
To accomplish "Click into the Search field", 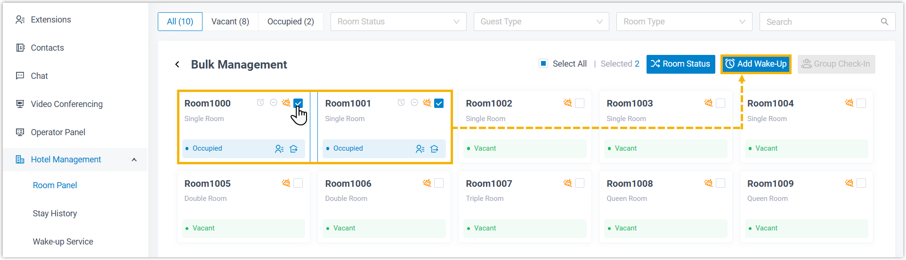I will 819,22.
